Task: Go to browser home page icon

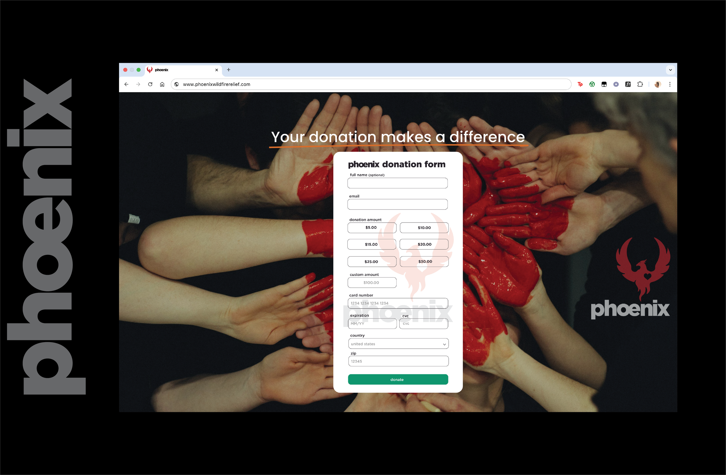Action: (162, 84)
